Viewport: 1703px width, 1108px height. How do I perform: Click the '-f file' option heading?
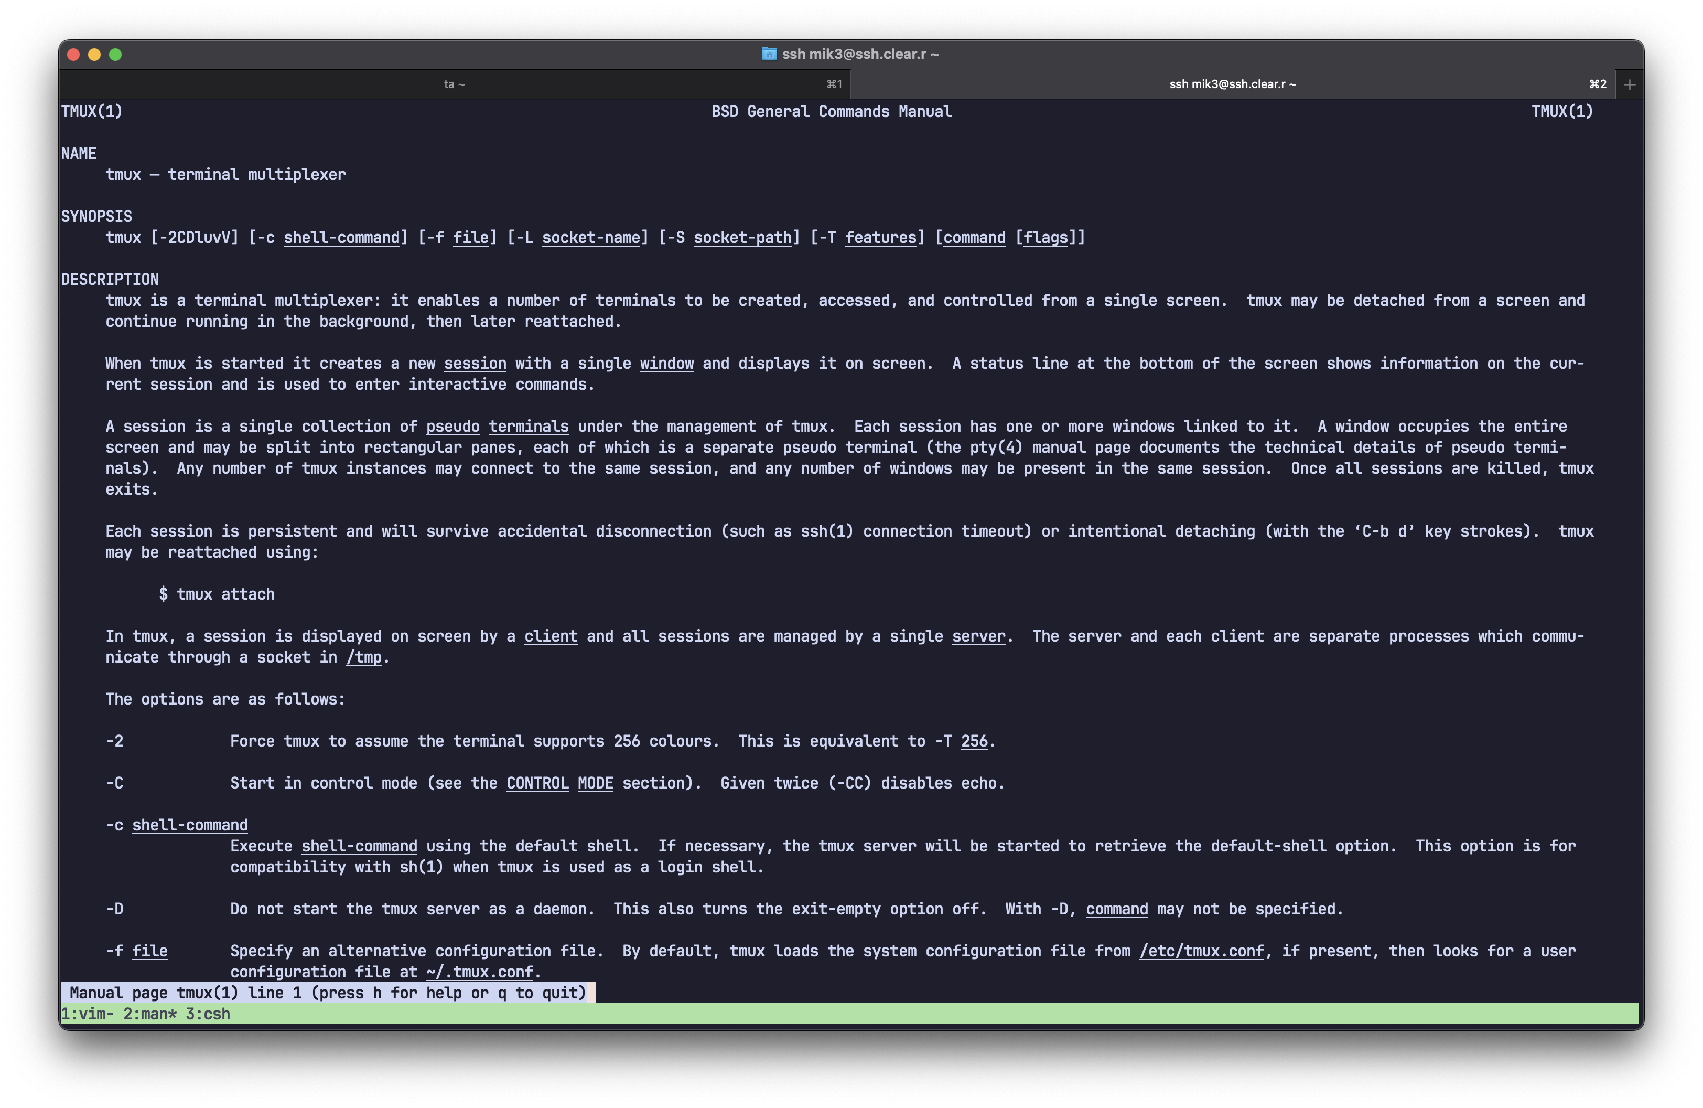click(x=137, y=951)
